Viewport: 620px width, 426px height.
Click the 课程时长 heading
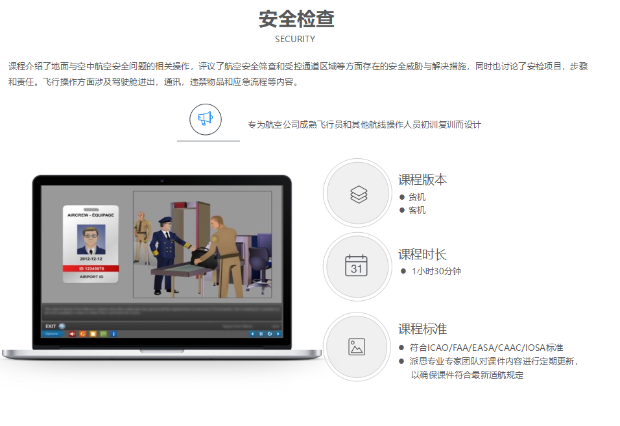click(422, 254)
